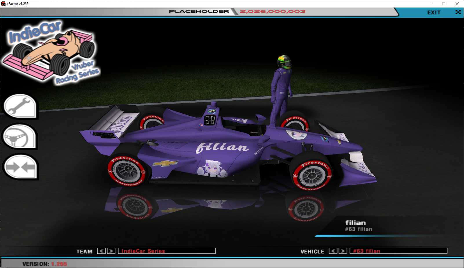Select next team with right arrow
The height and width of the screenshot is (268, 464).
pos(111,251)
